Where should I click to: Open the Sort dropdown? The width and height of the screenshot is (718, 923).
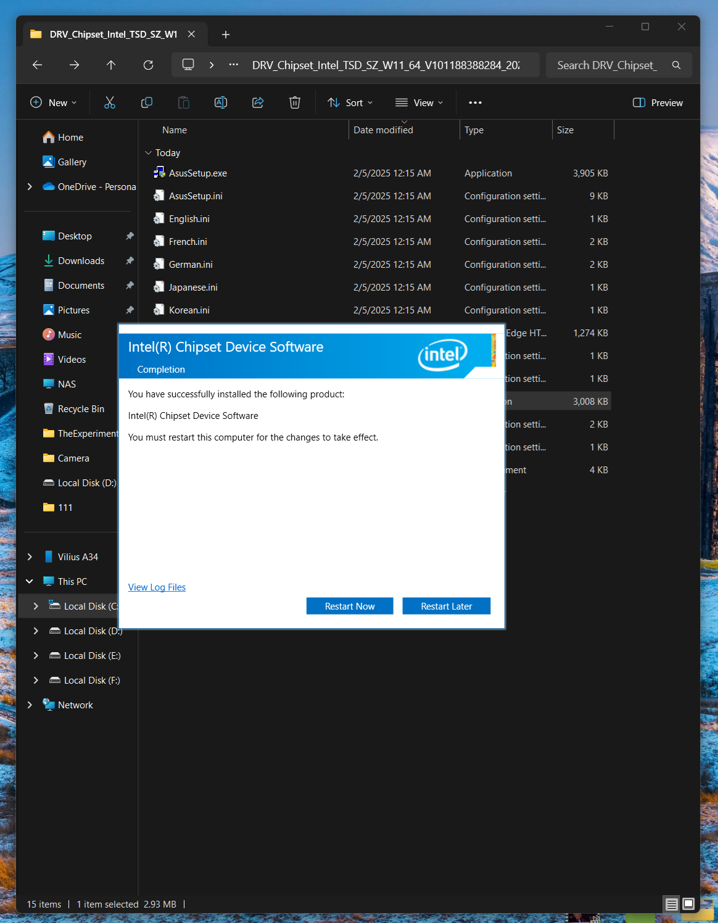pos(350,102)
